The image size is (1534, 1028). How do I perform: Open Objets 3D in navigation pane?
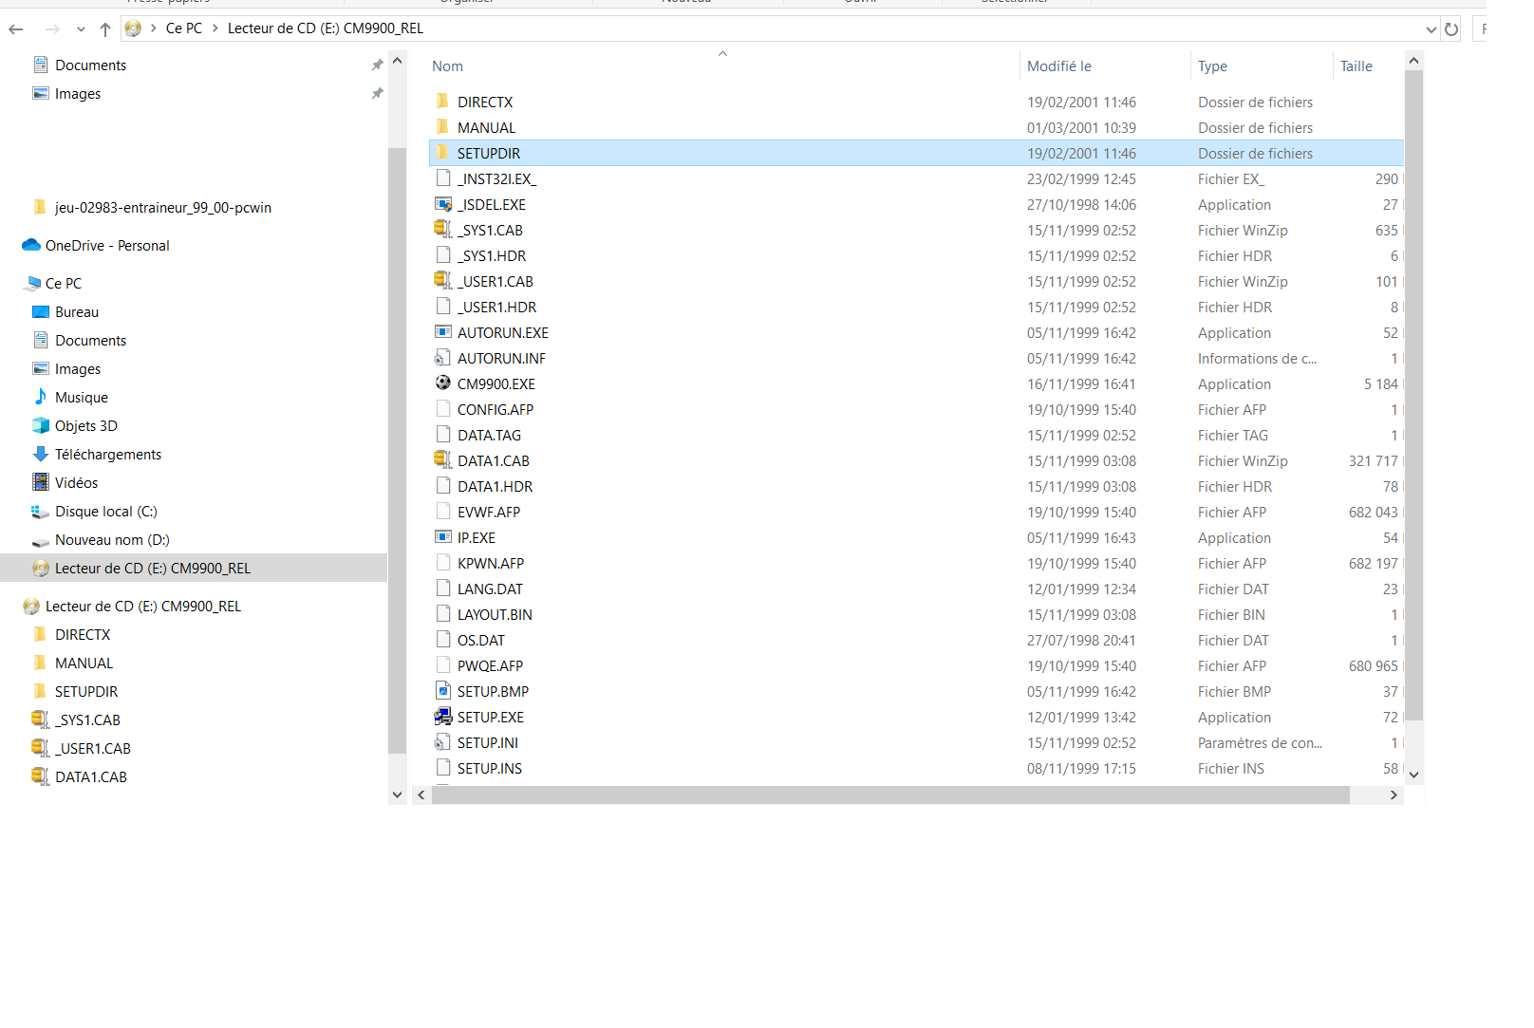(86, 426)
